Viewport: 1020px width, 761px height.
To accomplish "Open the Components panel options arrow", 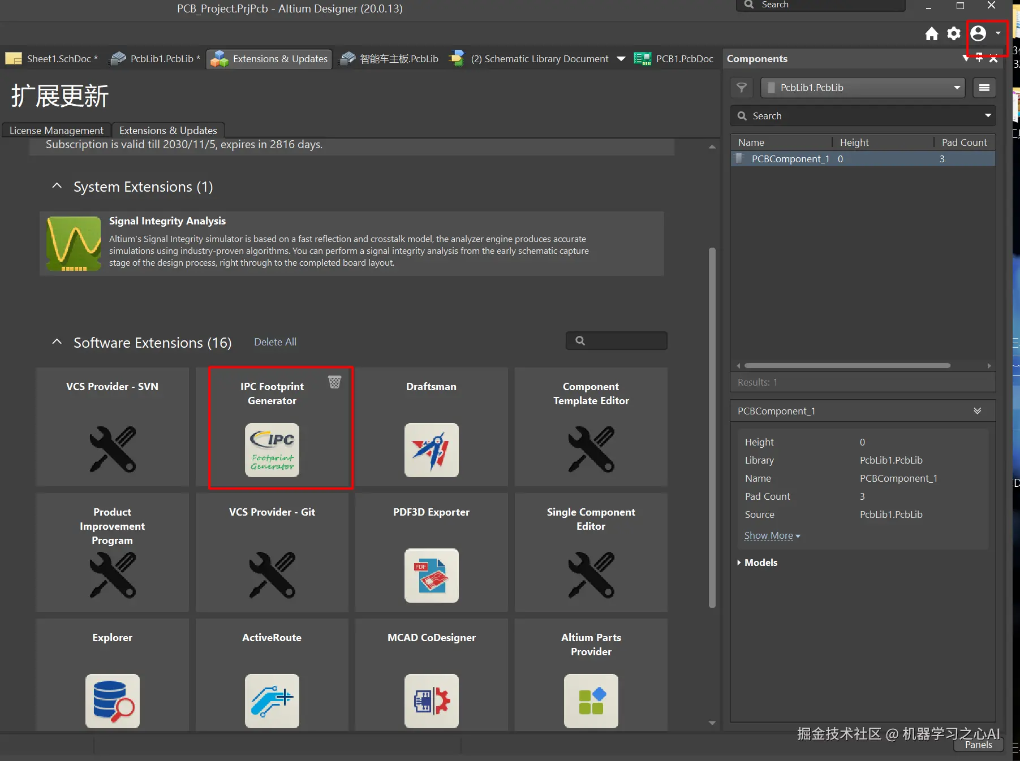I will click(x=966, y=58).
